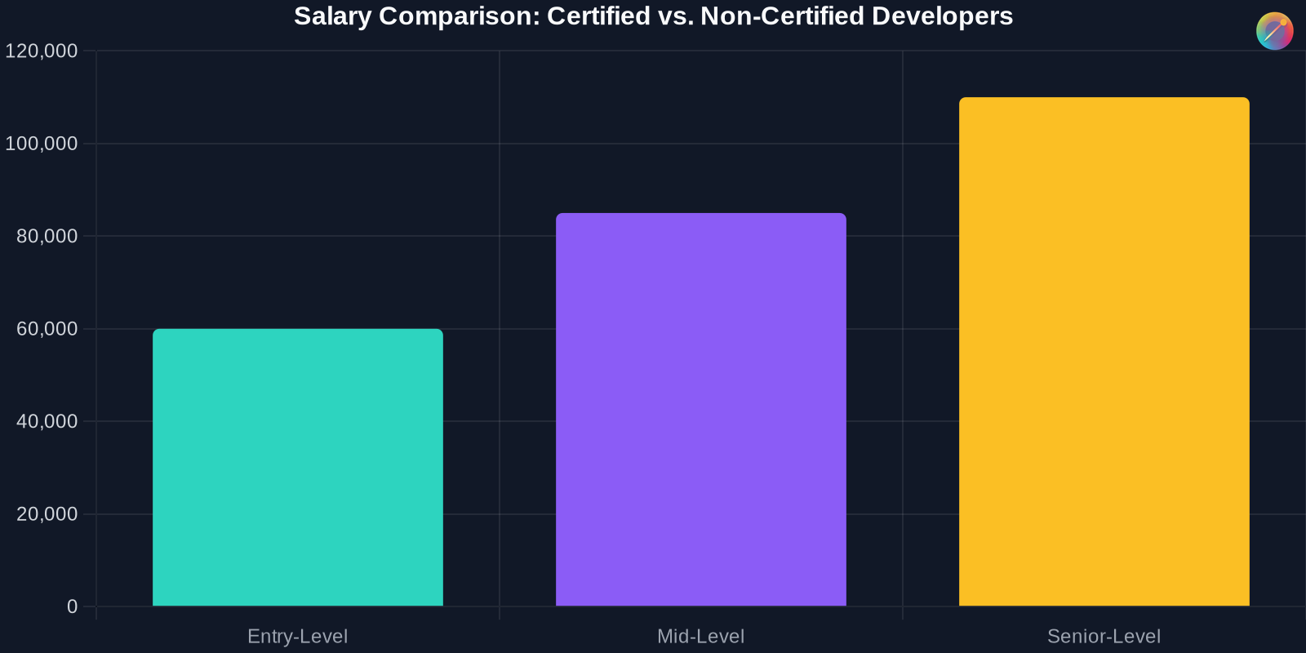Select the chart title text
Image resolution: width=1306 pixels, height=653 pixels.
[653, 16]
